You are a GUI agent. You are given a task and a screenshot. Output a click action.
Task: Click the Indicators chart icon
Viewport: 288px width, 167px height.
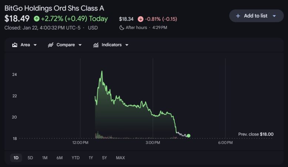coord(96,45)
